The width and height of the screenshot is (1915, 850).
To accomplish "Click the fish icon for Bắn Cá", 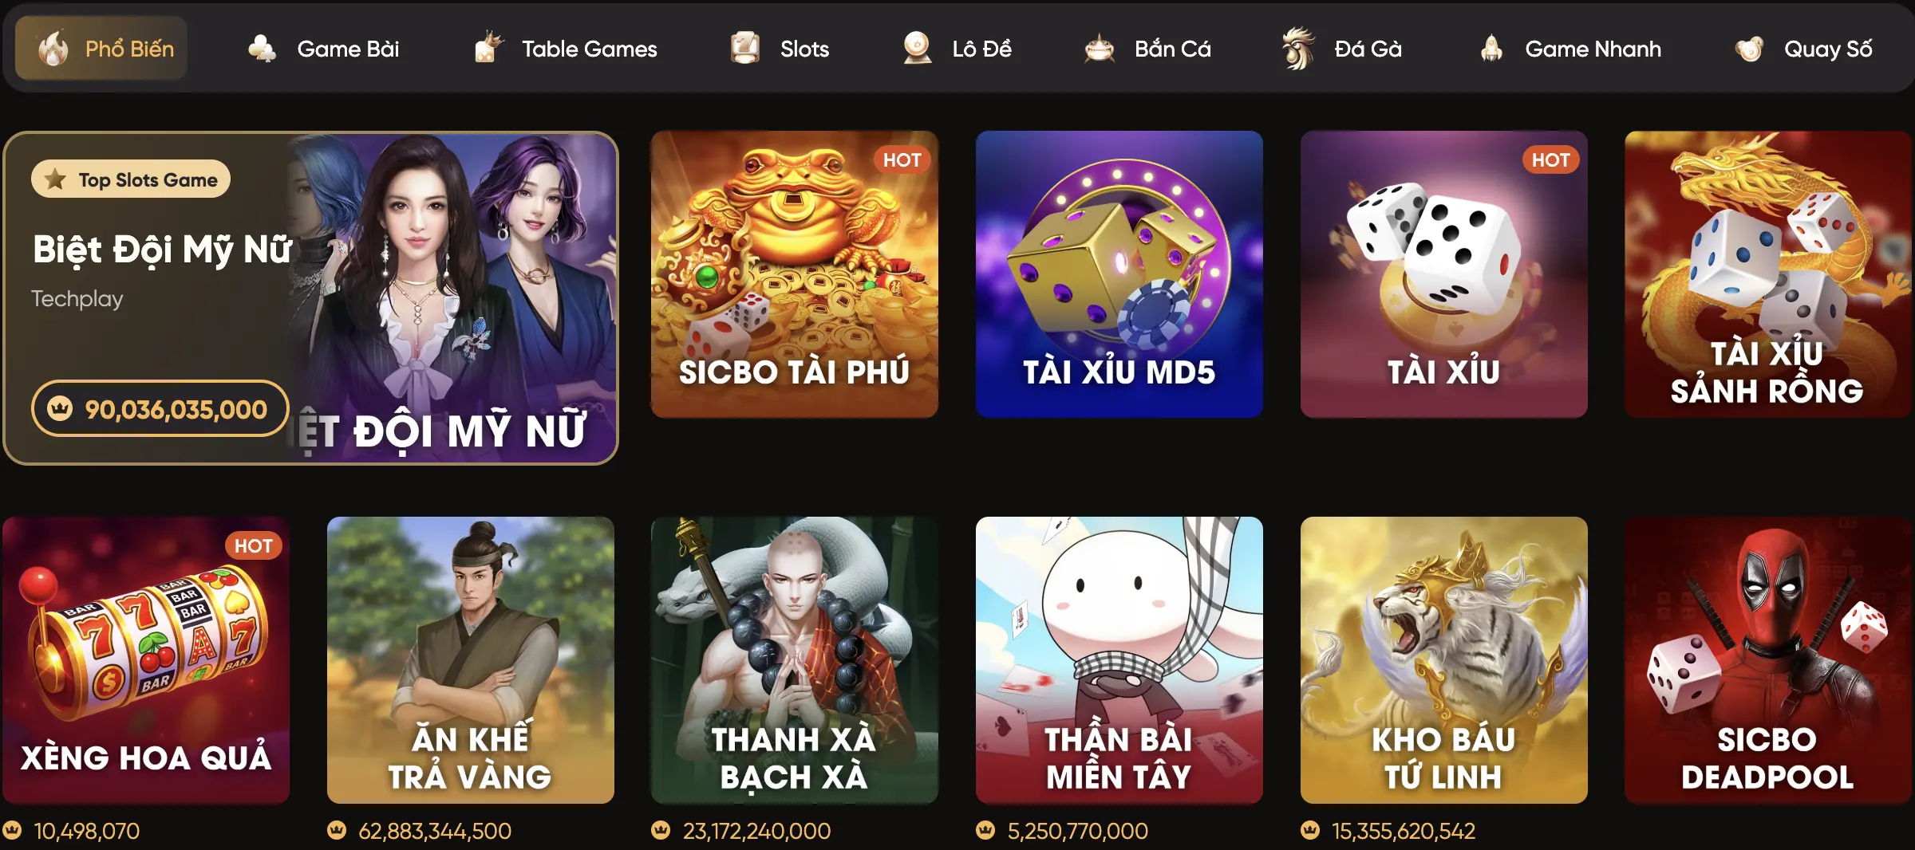I will tap(1100, 49).
